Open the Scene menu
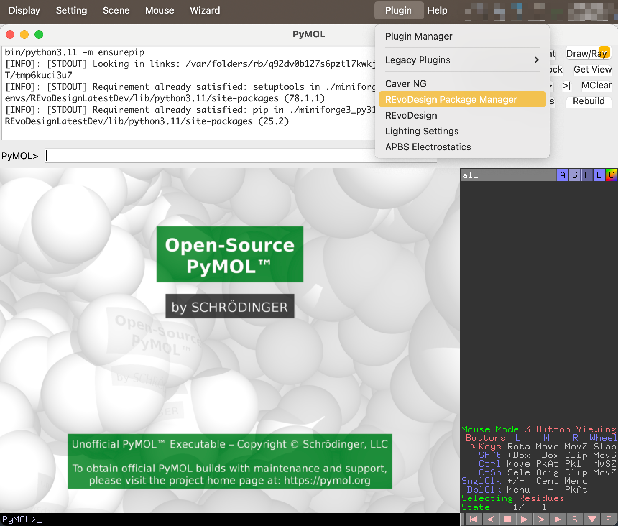The image size is (618, 526). 116,10
